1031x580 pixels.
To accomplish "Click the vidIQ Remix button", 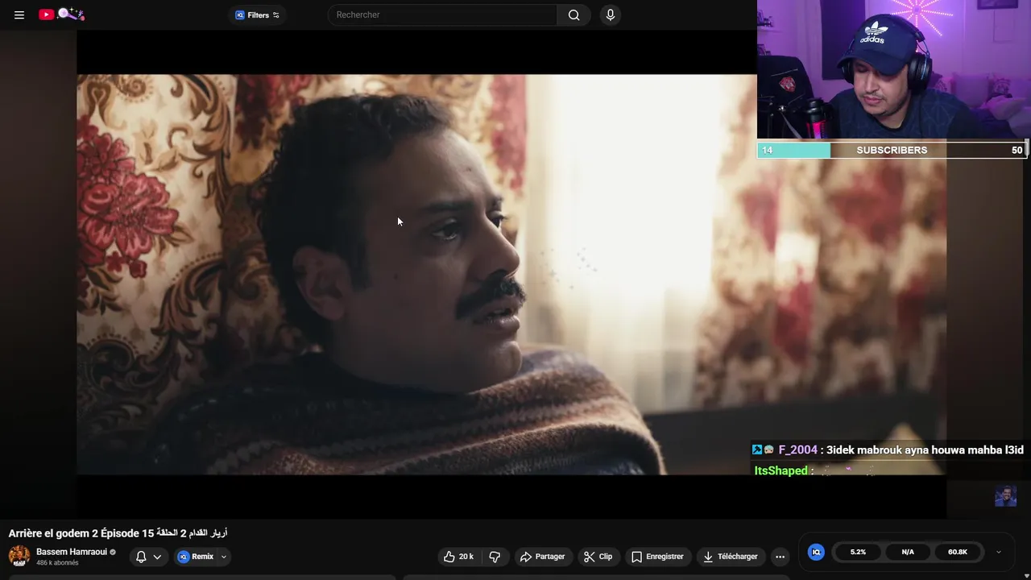I will click(x=196, y=557).
